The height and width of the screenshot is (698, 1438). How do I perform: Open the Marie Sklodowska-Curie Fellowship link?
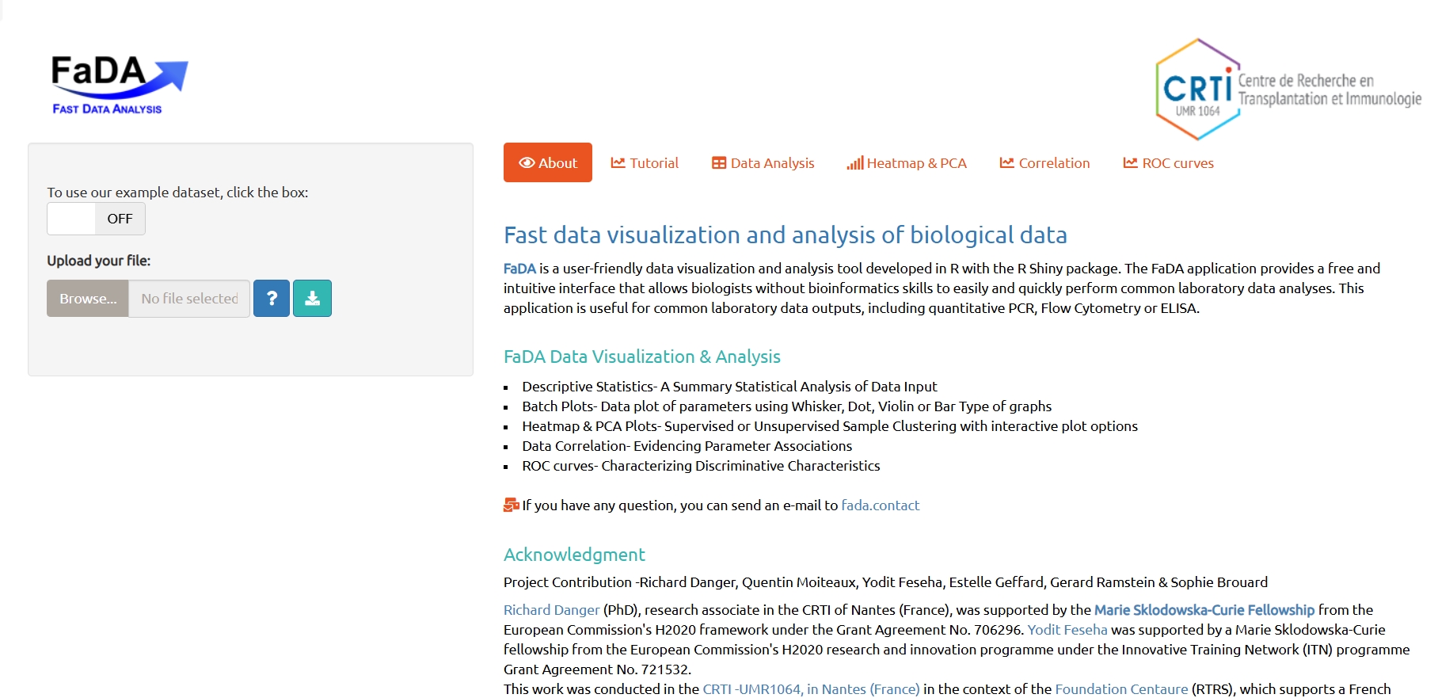tap(1204, 610)
